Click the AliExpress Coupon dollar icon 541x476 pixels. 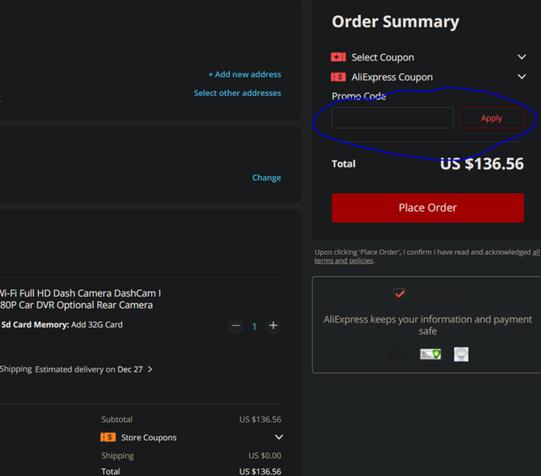tap(338, 77)
